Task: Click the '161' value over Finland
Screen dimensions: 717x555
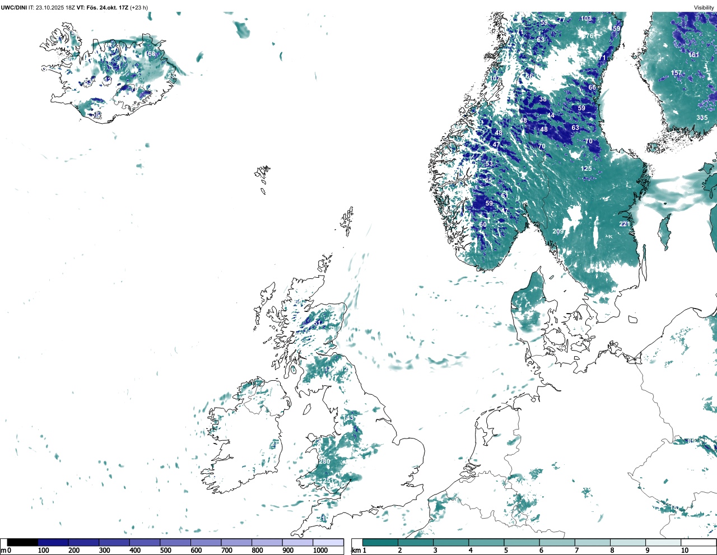Action: pyautogui.click(x=693, y=55)
